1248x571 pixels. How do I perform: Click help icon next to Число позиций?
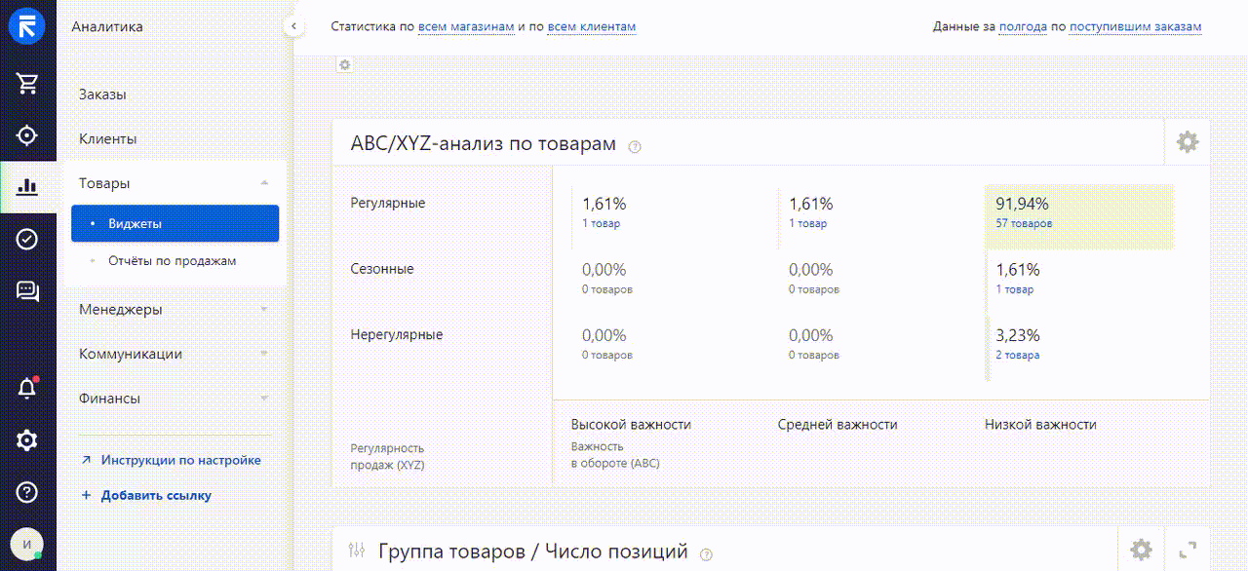(x=707, y=554)
